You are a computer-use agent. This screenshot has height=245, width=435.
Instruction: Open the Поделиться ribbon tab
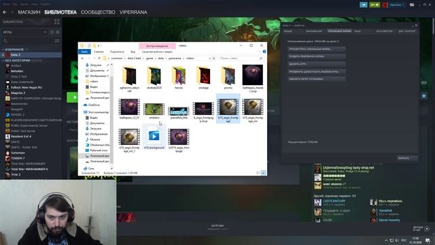point(117,52)
